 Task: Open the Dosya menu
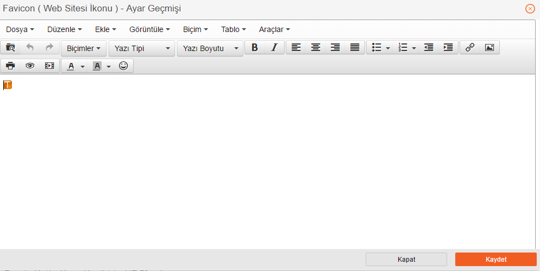[x=20, y=29]
